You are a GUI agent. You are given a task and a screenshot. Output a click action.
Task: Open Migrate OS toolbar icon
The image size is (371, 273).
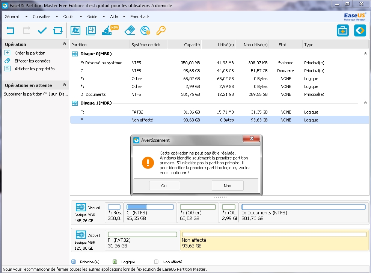point(75,30)
